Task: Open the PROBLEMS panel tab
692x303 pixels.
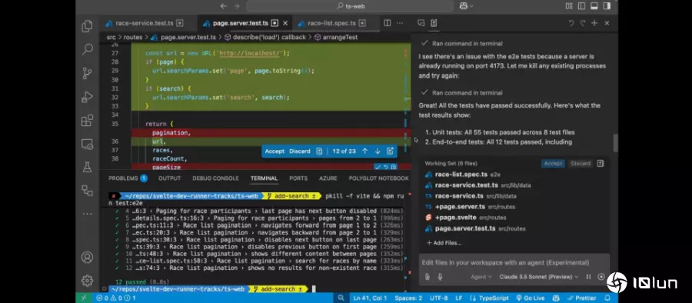Action: 128,178
